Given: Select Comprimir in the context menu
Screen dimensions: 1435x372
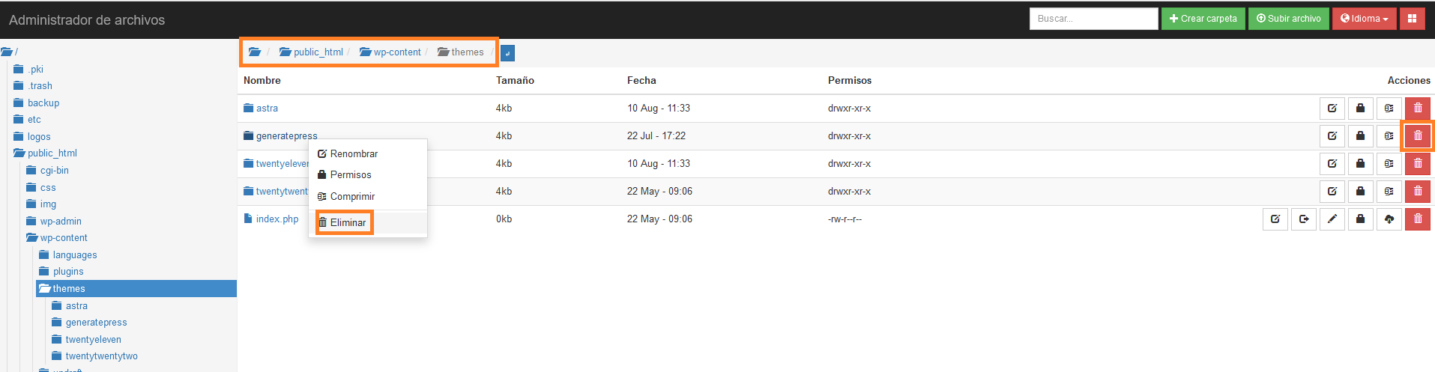Looking at the screenshot, I should pyautogui.click(x=351, y=197).
